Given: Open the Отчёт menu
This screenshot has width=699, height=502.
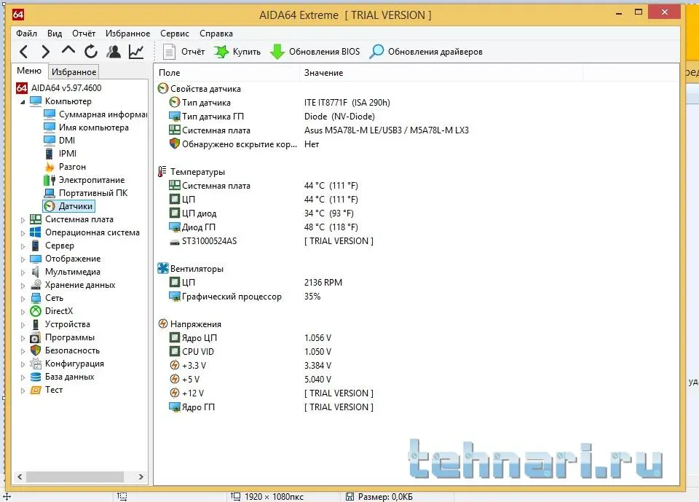Looking at the screenshot, I should pyautogui.click(x=84, y=34).
